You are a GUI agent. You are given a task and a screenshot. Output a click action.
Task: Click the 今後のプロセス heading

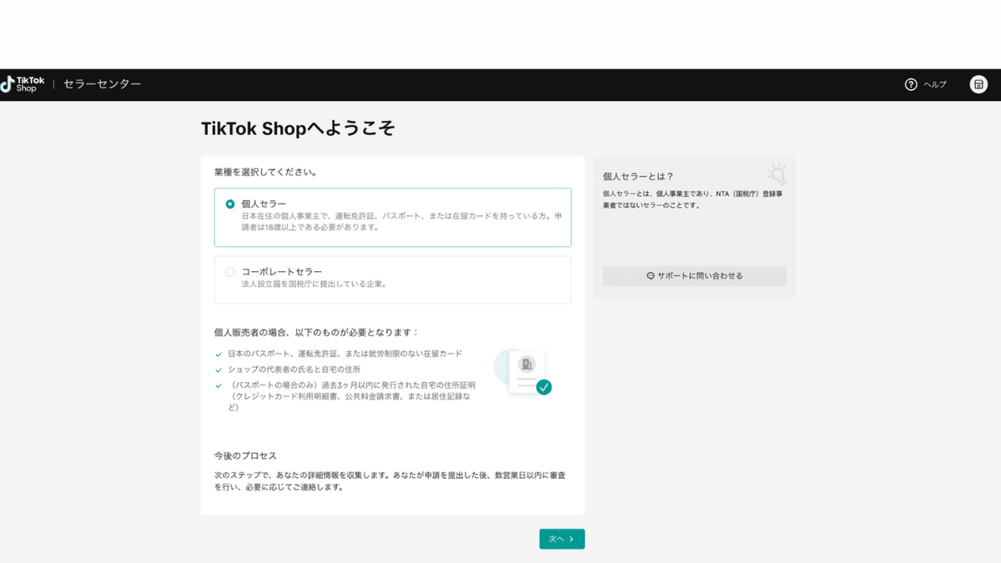click(x=245, y=456)
